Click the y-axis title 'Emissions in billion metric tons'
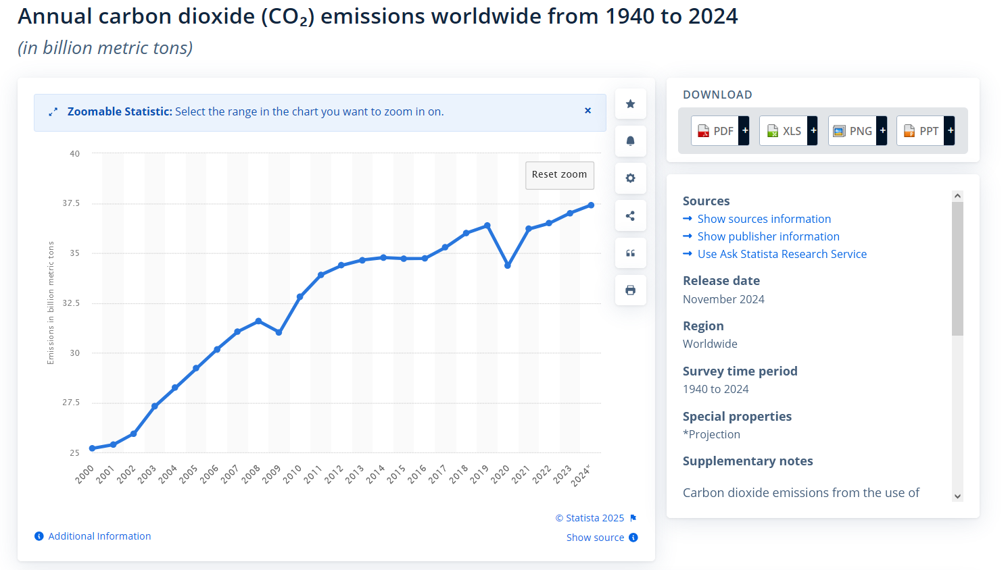Image resolution: width=1008 pixels, height=570 pixels. pyautogui.click(x=51, y=303)
